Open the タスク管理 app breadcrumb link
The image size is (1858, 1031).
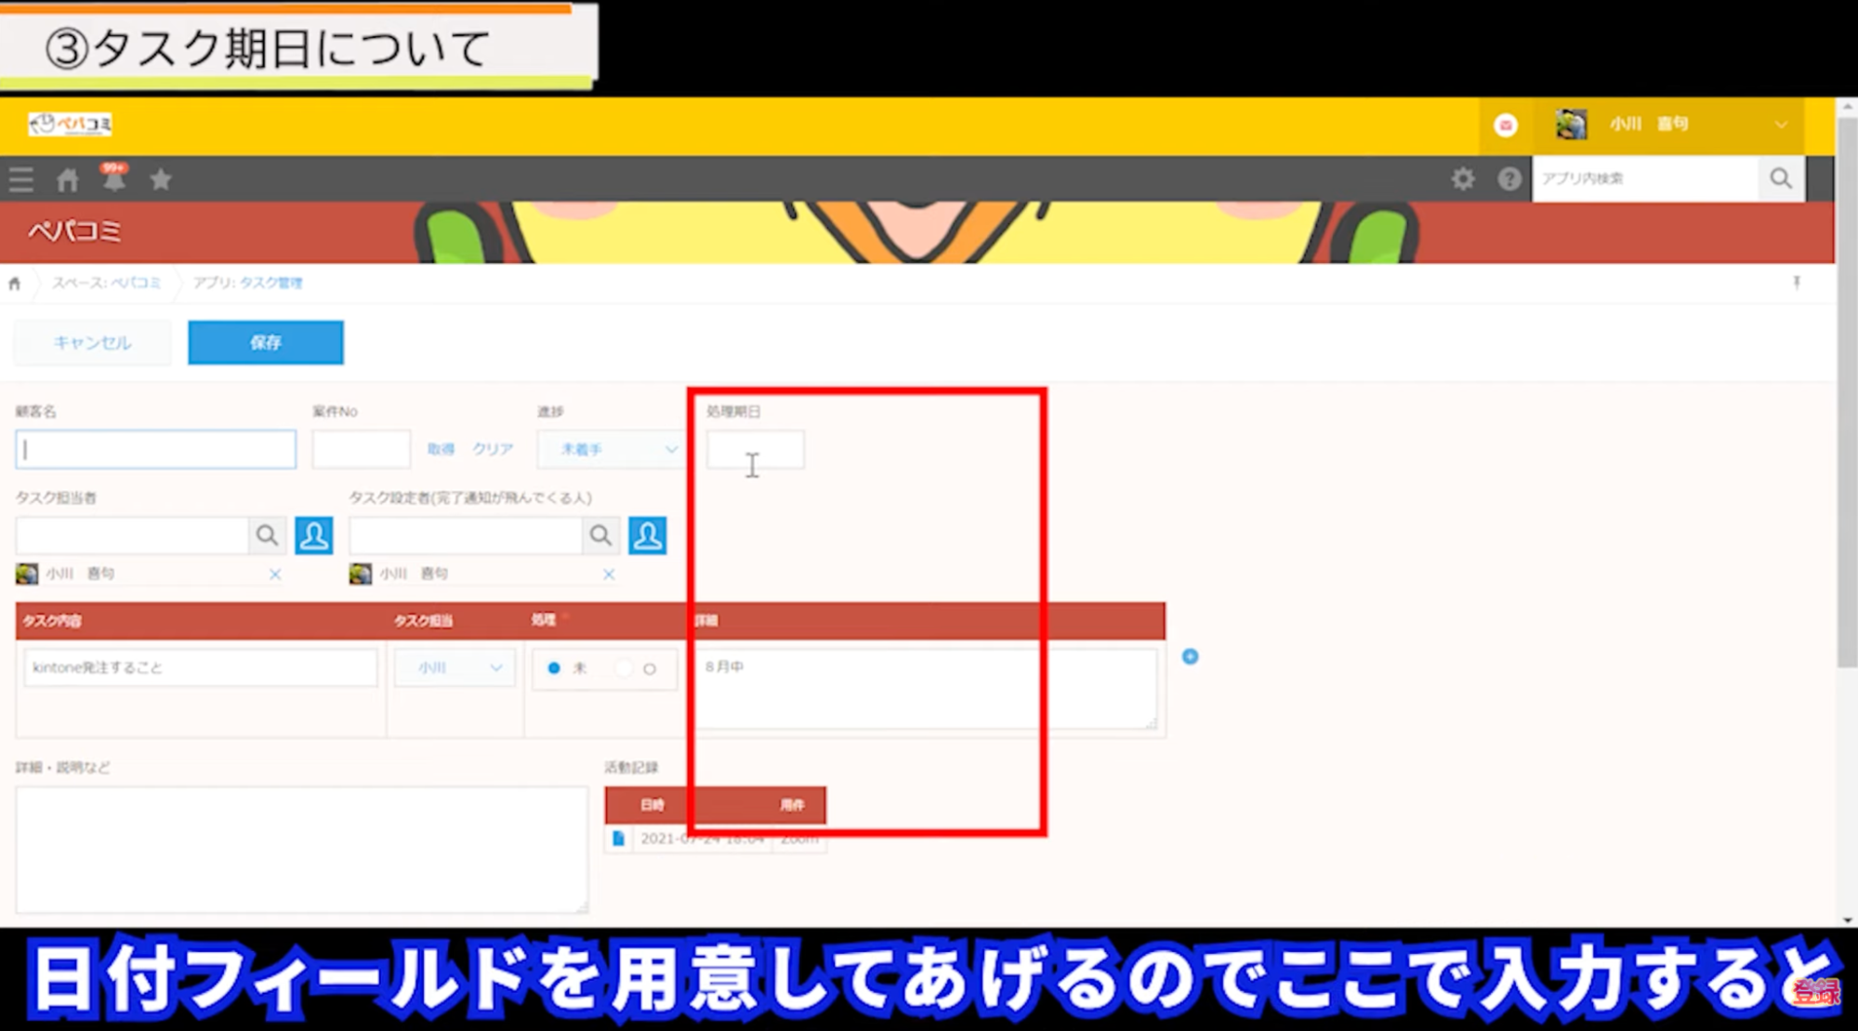click(270, 283)
